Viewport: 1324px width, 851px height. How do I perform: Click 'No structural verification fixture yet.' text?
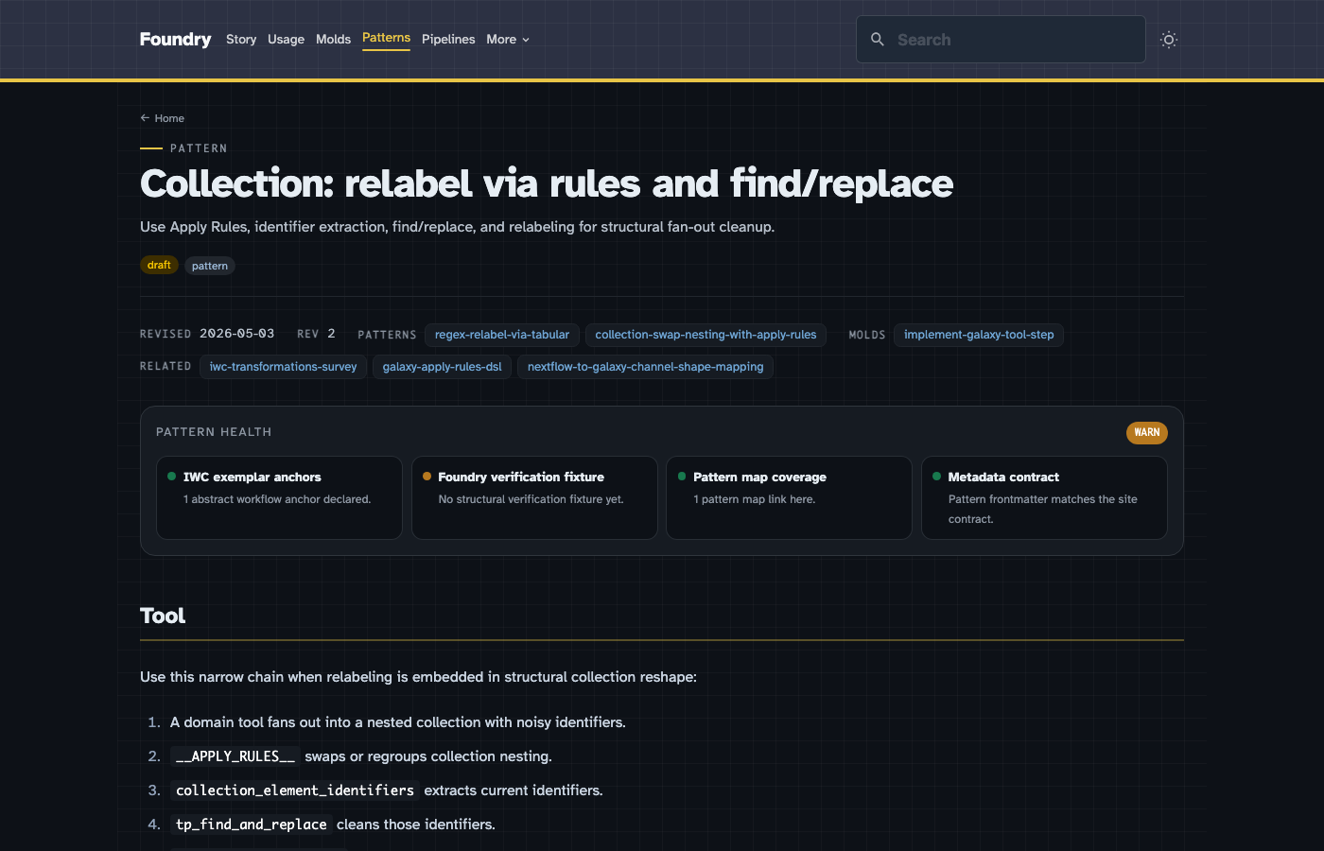531,499
